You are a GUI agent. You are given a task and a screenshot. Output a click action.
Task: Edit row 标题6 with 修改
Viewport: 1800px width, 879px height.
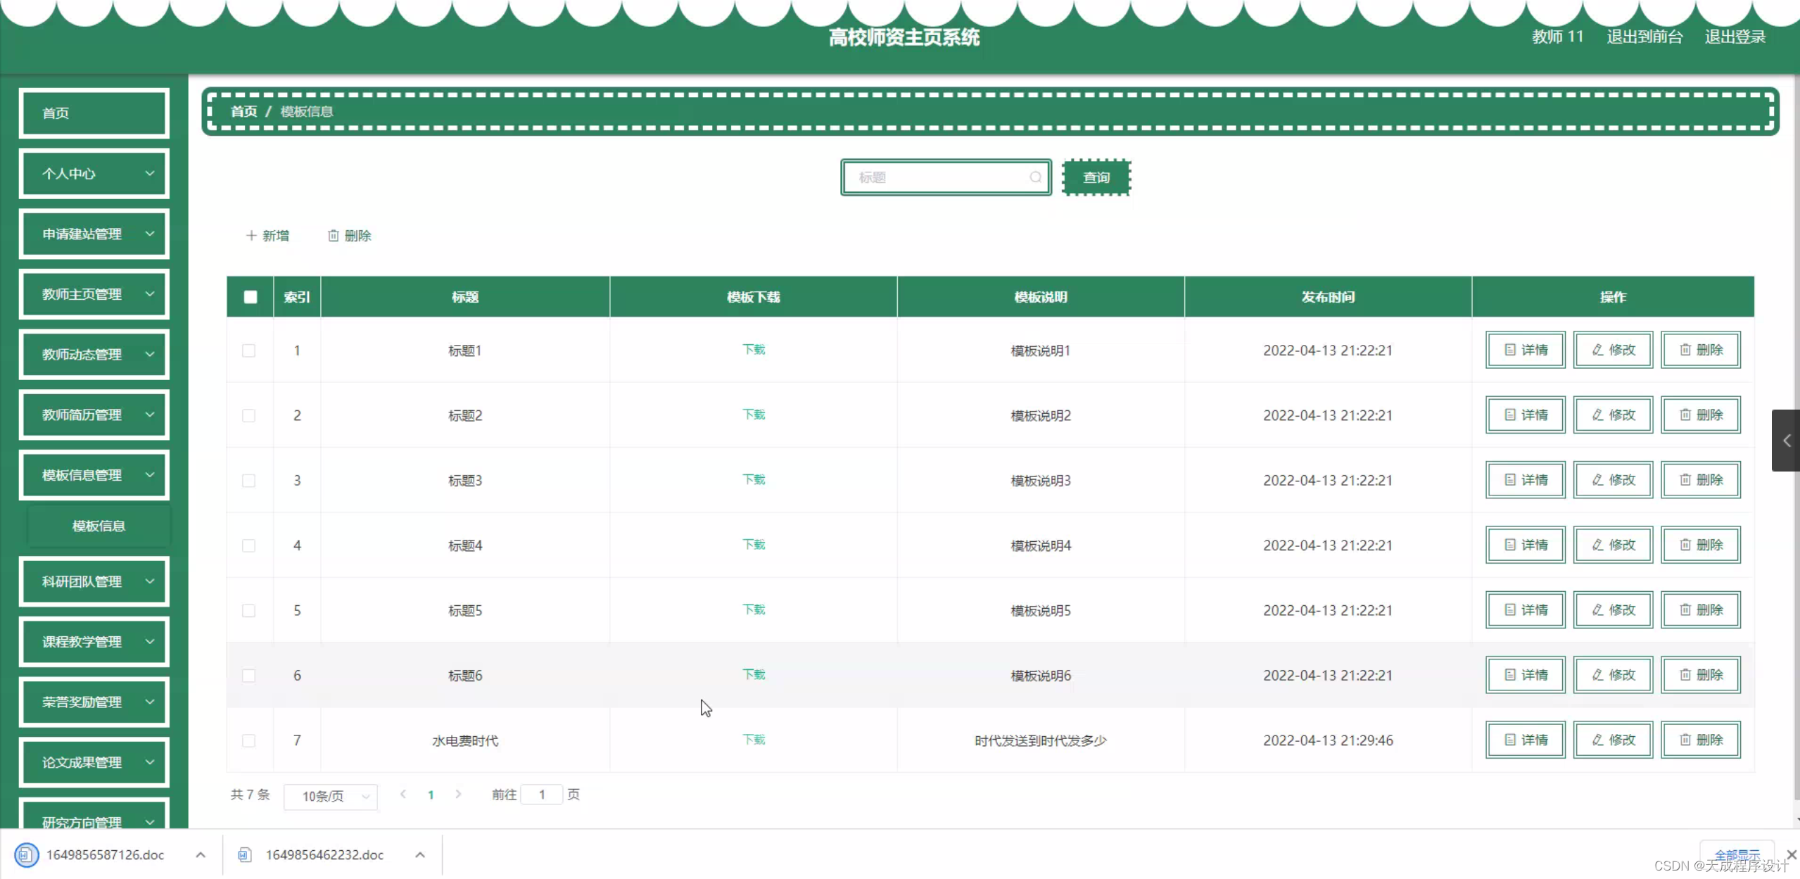[x=1613, y=675]
